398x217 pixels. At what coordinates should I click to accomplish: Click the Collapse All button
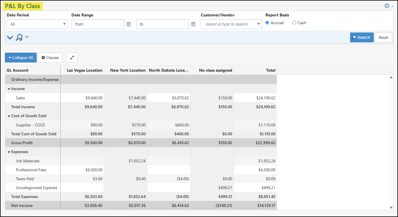tap(21, 58)
